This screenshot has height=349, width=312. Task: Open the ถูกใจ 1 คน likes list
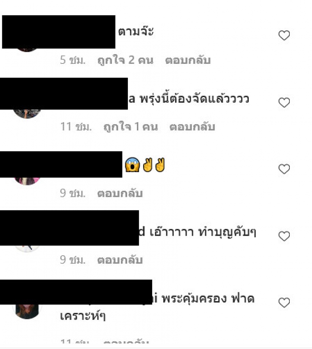[131, 127]
